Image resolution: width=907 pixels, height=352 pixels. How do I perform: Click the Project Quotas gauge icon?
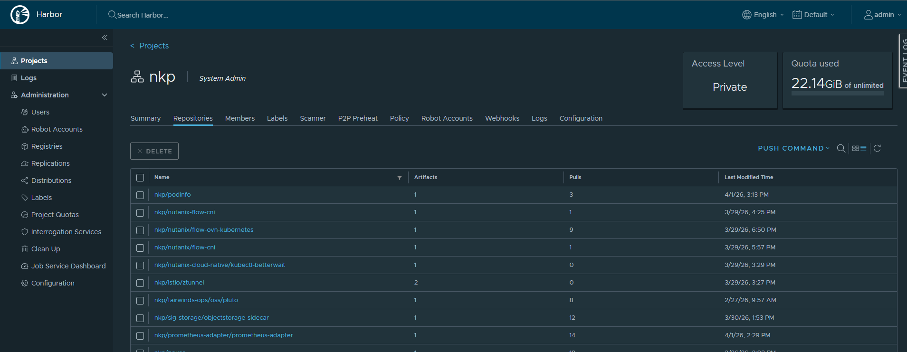pyautogui.click(x=25, y=215)
